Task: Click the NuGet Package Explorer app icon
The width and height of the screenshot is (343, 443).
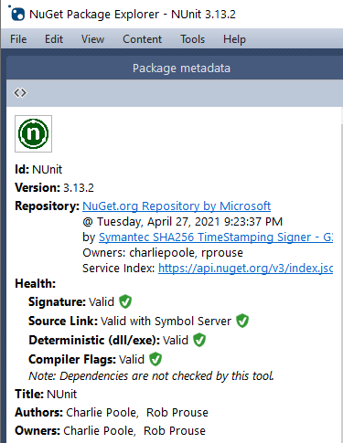Action: point(16,13)
